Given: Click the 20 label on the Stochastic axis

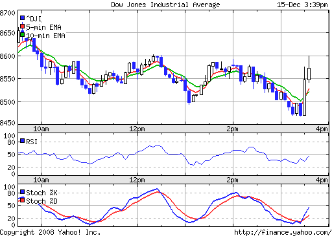Looking at the screenshot, I should tap(12, 219).
